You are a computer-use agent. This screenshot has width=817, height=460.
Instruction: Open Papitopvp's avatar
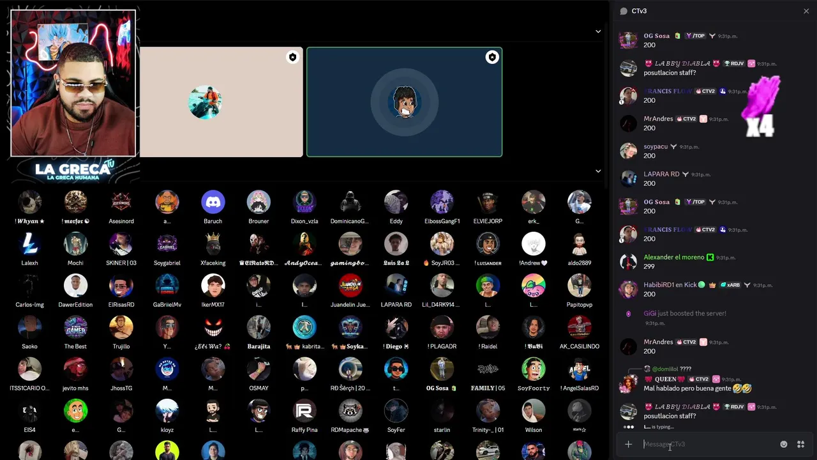point(580,286)
